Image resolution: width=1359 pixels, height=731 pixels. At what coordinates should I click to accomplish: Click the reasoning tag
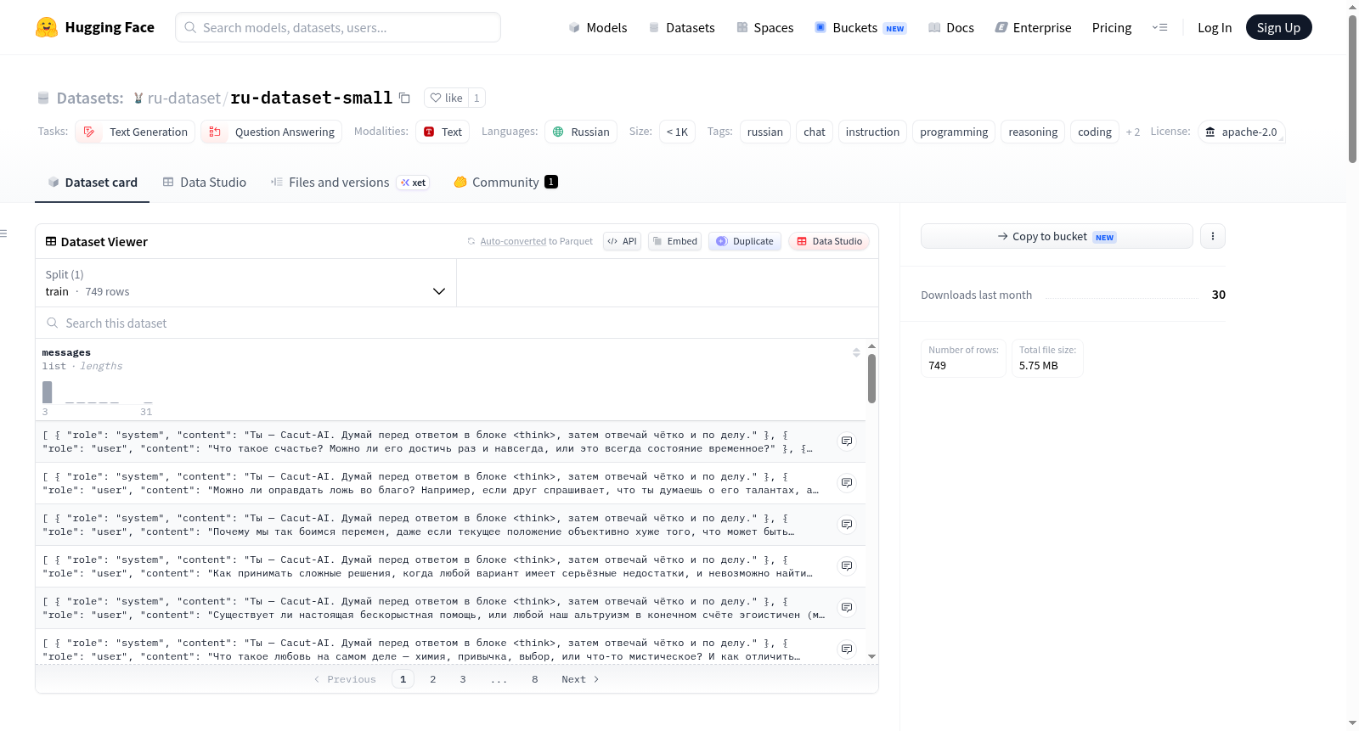pos(1033,132)
